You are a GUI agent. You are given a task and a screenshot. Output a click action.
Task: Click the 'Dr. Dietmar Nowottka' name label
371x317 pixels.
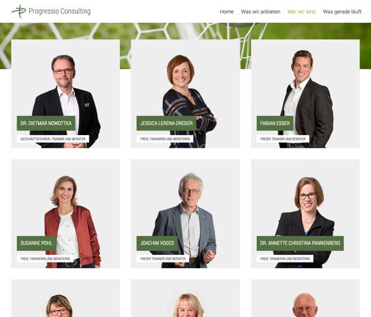tap(46, 123)
